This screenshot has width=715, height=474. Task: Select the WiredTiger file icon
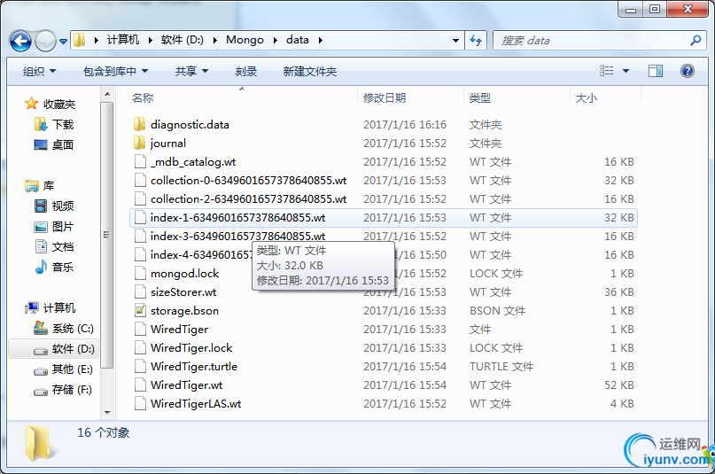[140, 329]
